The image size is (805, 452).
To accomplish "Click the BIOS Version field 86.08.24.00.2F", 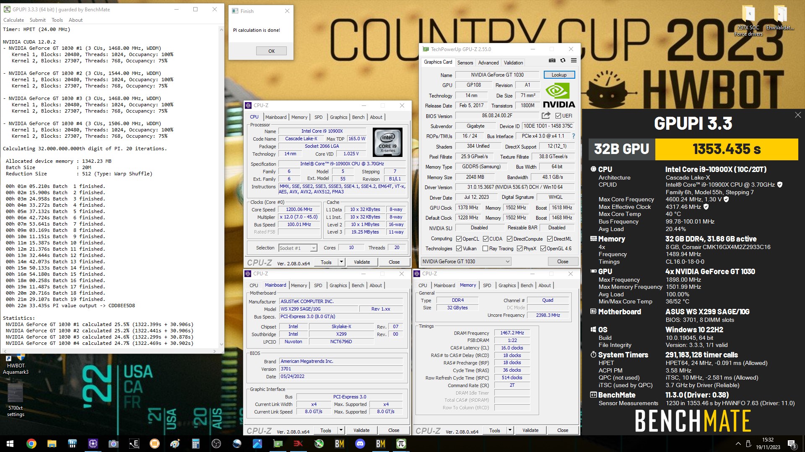I will [x=497, y=116].
